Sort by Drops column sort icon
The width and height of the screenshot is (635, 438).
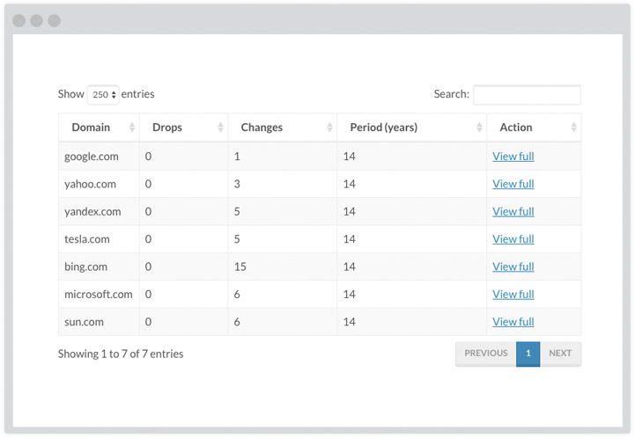point(221,128)
